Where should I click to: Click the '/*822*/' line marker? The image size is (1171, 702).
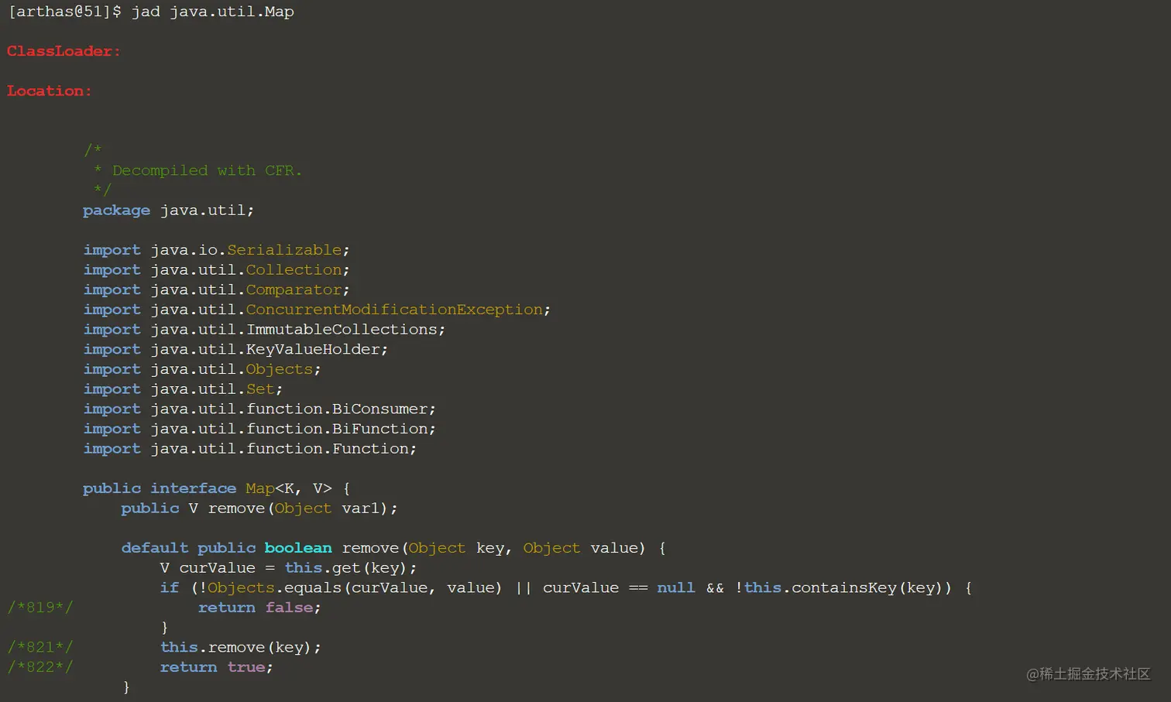(x=40, y=667)
